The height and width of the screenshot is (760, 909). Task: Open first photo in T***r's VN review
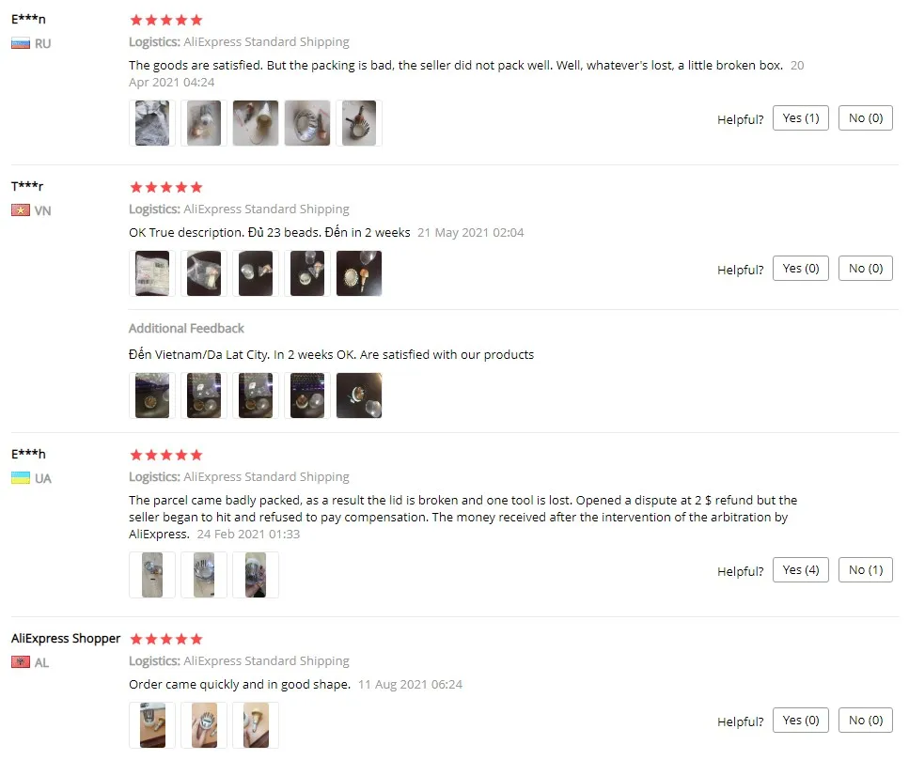point(152,273)
